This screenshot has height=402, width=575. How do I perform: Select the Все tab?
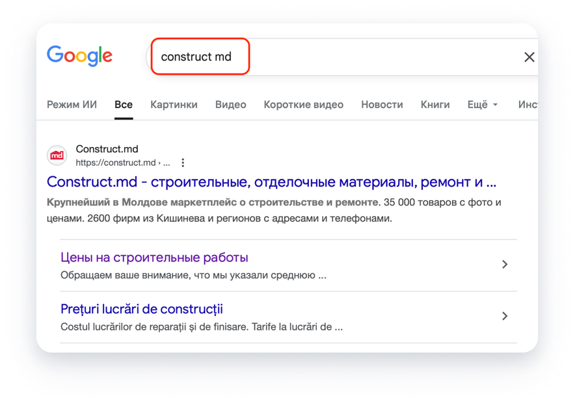(x=124, y=105)
